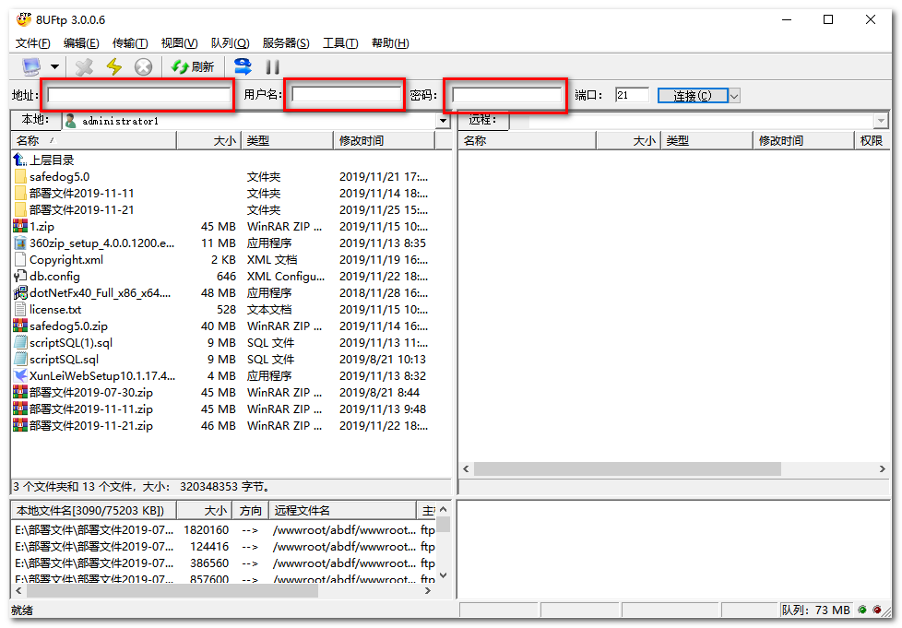Focus the 用户名 username input field

click(346, 95)
